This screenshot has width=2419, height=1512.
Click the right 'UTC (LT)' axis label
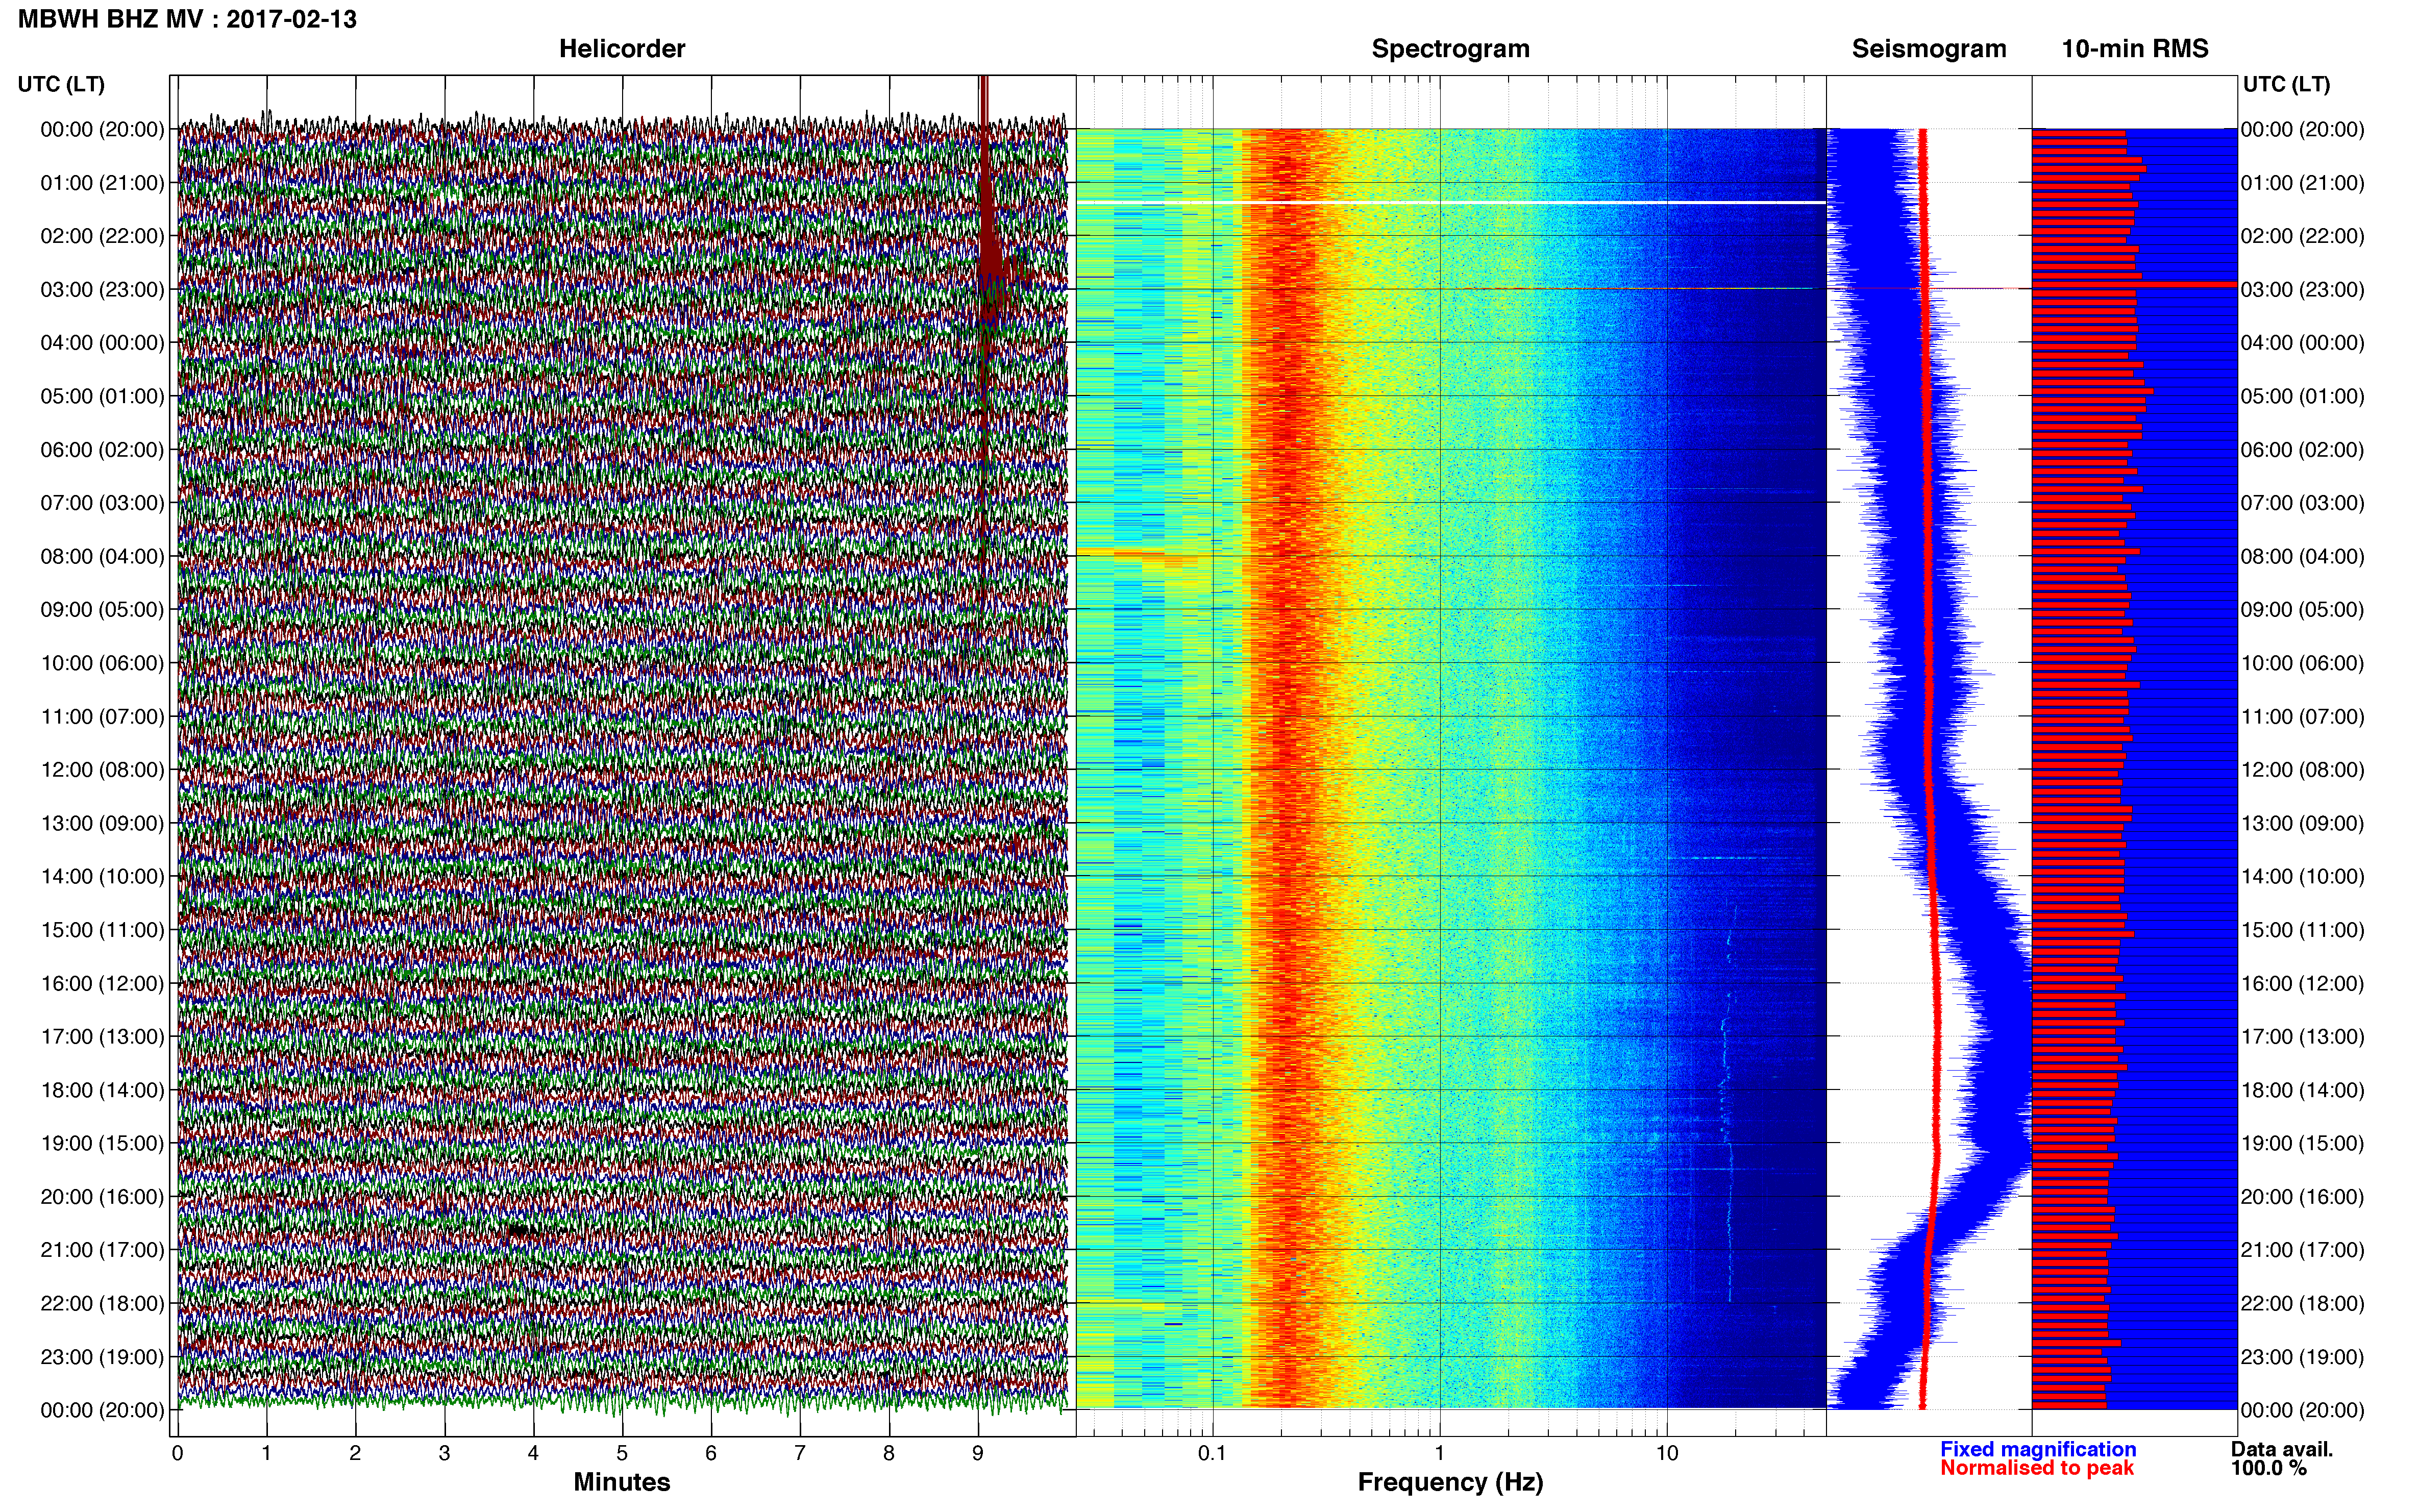coord(2286,84)
